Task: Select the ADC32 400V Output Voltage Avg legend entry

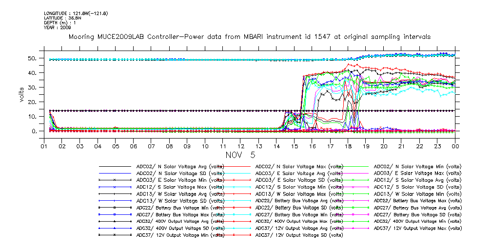Action: tap(180, 221)
